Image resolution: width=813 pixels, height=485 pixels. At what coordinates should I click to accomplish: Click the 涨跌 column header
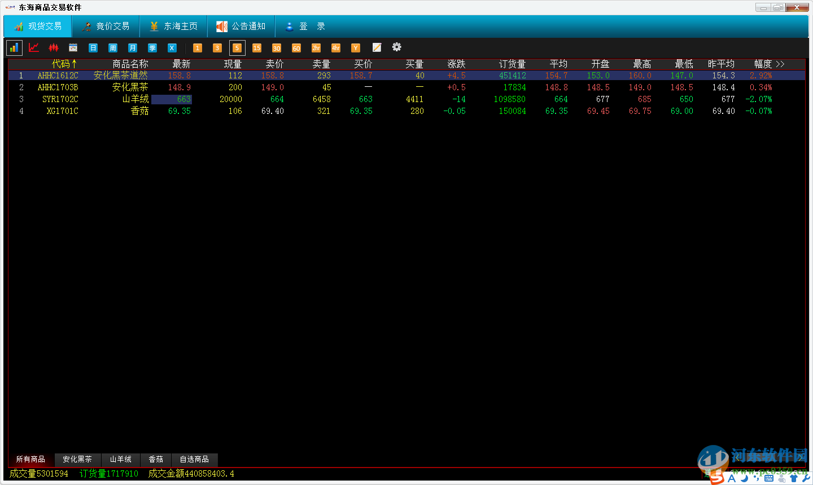pos(456,64)
